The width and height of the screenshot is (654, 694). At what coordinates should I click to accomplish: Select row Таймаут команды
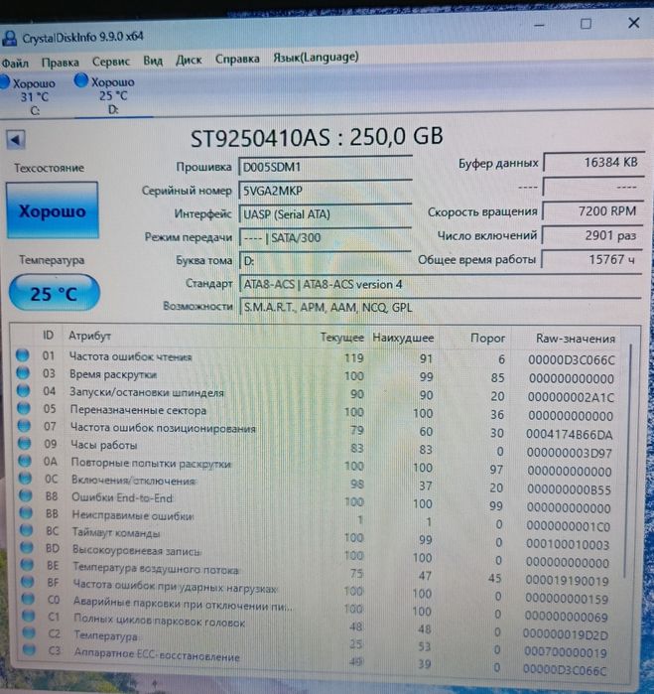[315, 535]
